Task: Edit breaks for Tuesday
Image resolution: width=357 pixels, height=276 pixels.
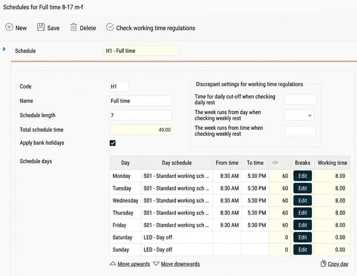Action: 303,188
